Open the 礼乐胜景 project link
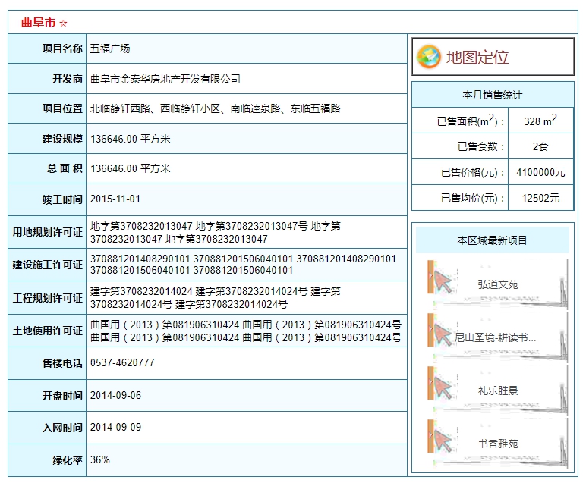This screenshot has height=483, width=586. pos(497,390)
